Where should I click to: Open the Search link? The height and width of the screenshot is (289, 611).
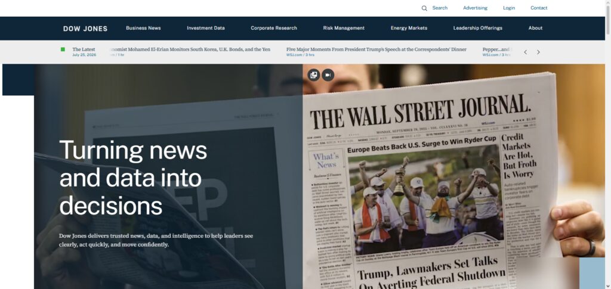pyautogui.click(x=440, y=8)
